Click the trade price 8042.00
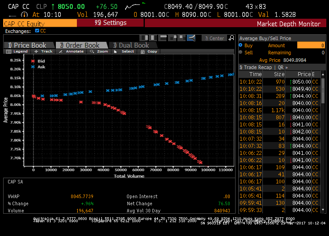Viewport: 329px width, 236px height. pyautogui.click(x=302, y=131)
